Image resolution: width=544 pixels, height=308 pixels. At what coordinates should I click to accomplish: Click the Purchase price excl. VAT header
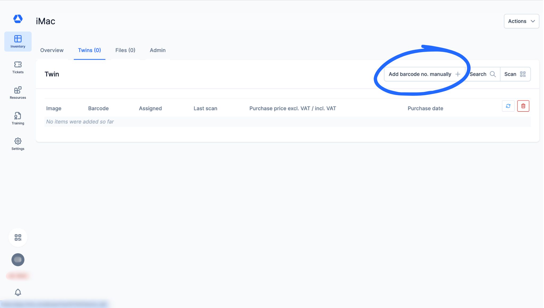click(293, 108)
